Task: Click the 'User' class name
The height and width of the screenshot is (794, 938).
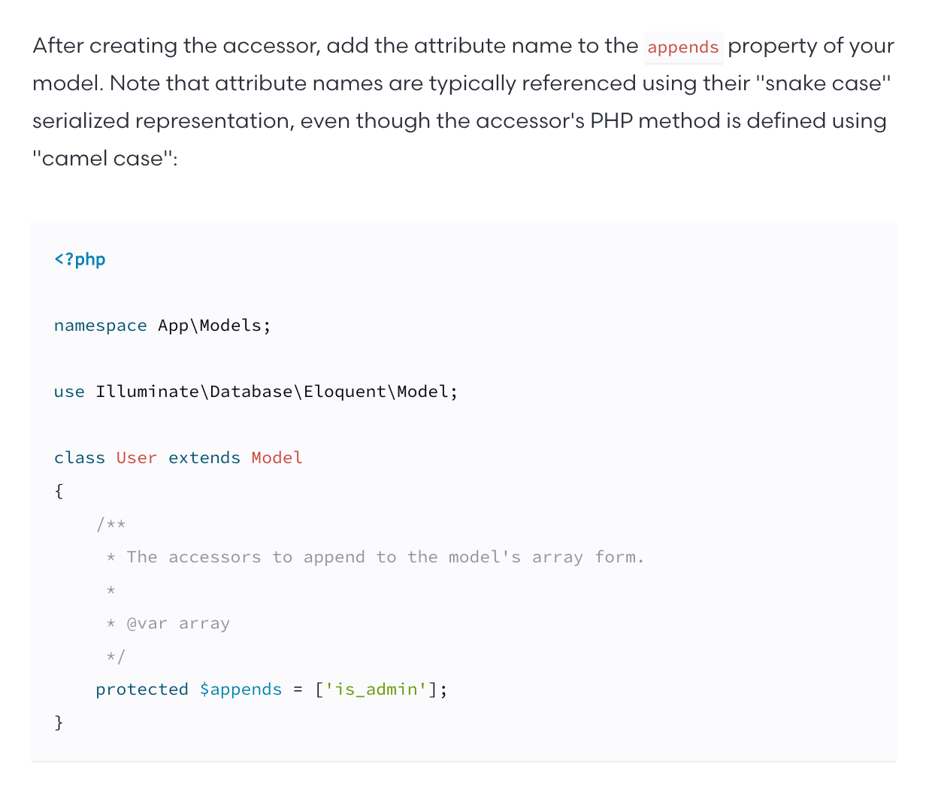Action: pos(137,458)
